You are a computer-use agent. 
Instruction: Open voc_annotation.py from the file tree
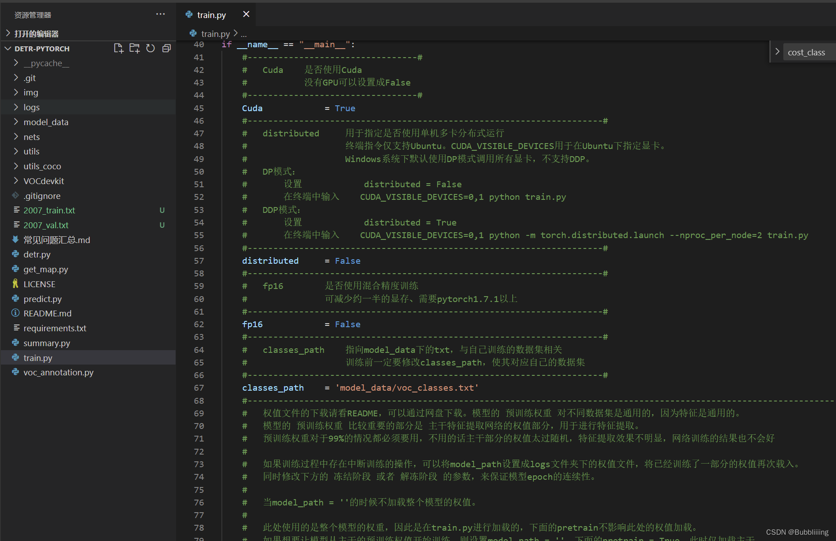tap(88, 372)
